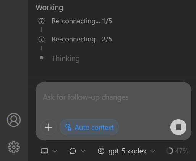
Task: Expand the chevron beside chat bubble
Action: tap(83, 151)
